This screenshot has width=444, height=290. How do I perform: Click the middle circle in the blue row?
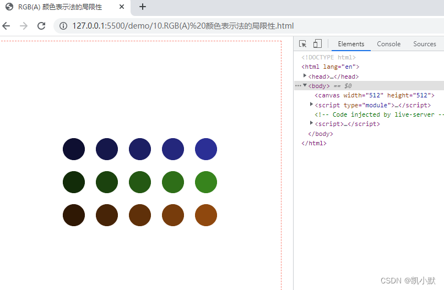[140, 149]
